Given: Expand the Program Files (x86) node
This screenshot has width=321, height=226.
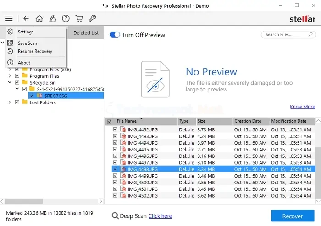Looking at the screenshot, I should [10, 70].
